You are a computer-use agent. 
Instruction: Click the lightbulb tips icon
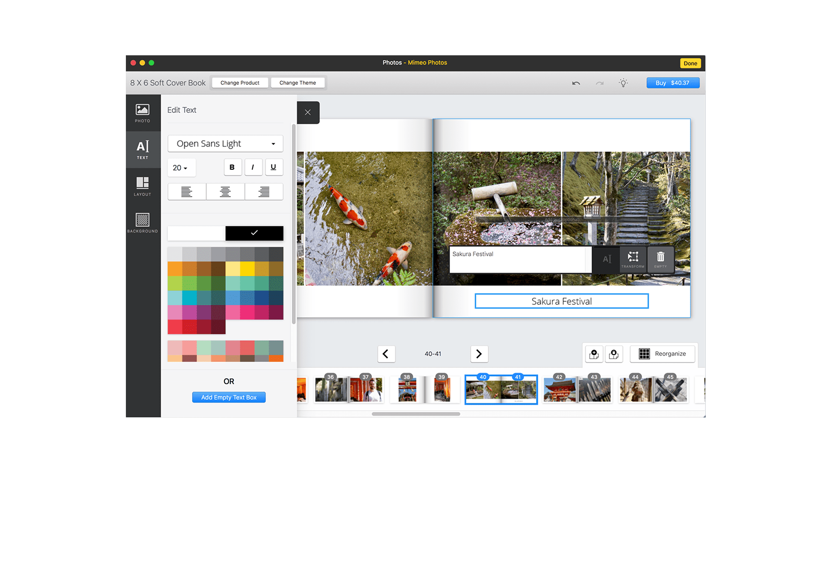(x=623, y=83)
